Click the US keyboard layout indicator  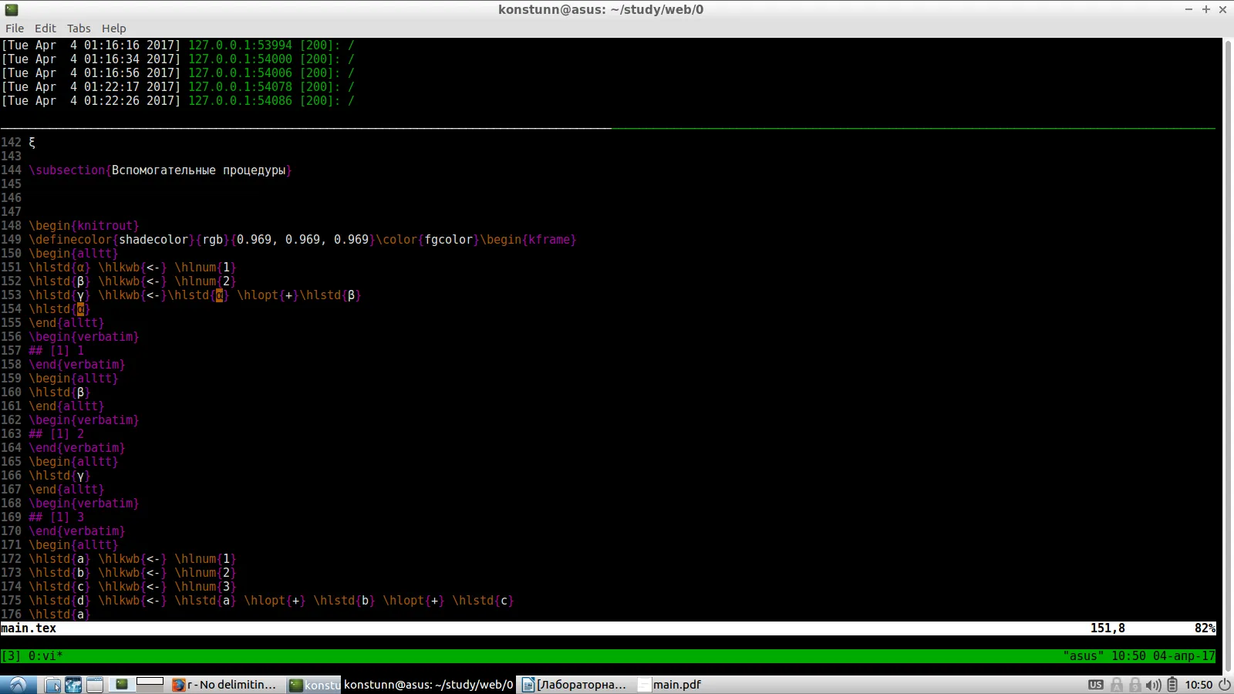[1095, 685]
